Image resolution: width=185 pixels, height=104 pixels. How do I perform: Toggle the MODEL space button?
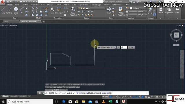tap(105, 97)
